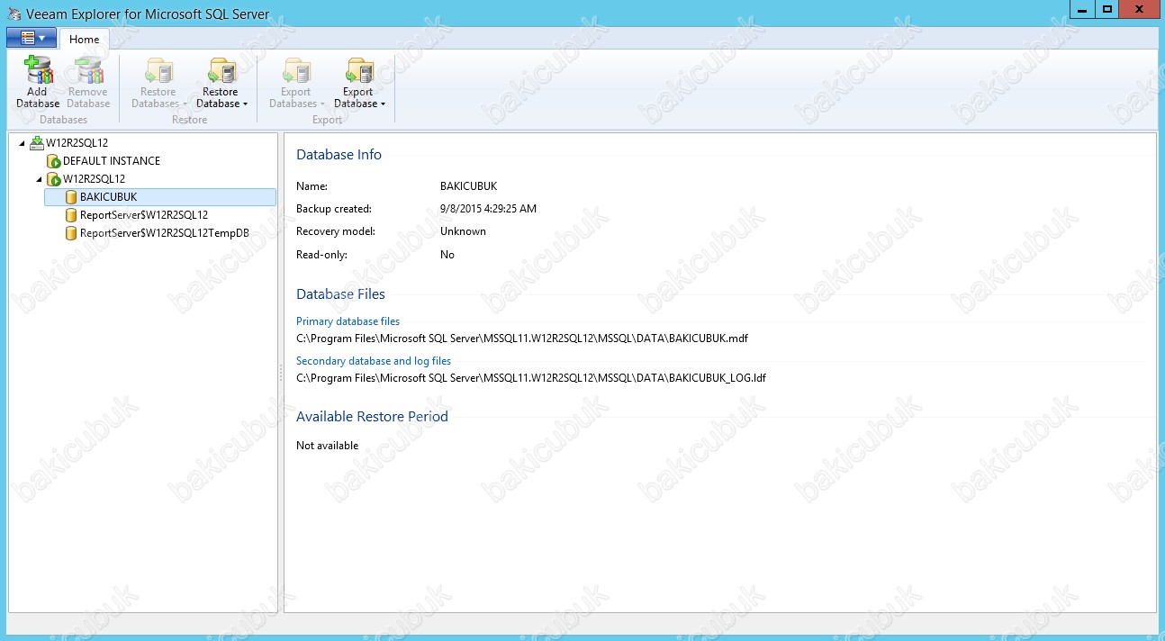Switch to the Home ribbon tab
This screenshot has height=641, width=1165.
click(85, 40)
